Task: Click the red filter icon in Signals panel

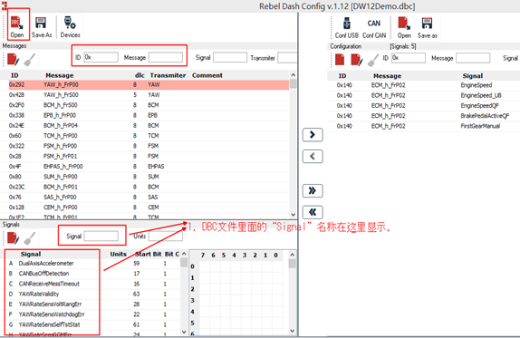Action: (13, 238)
